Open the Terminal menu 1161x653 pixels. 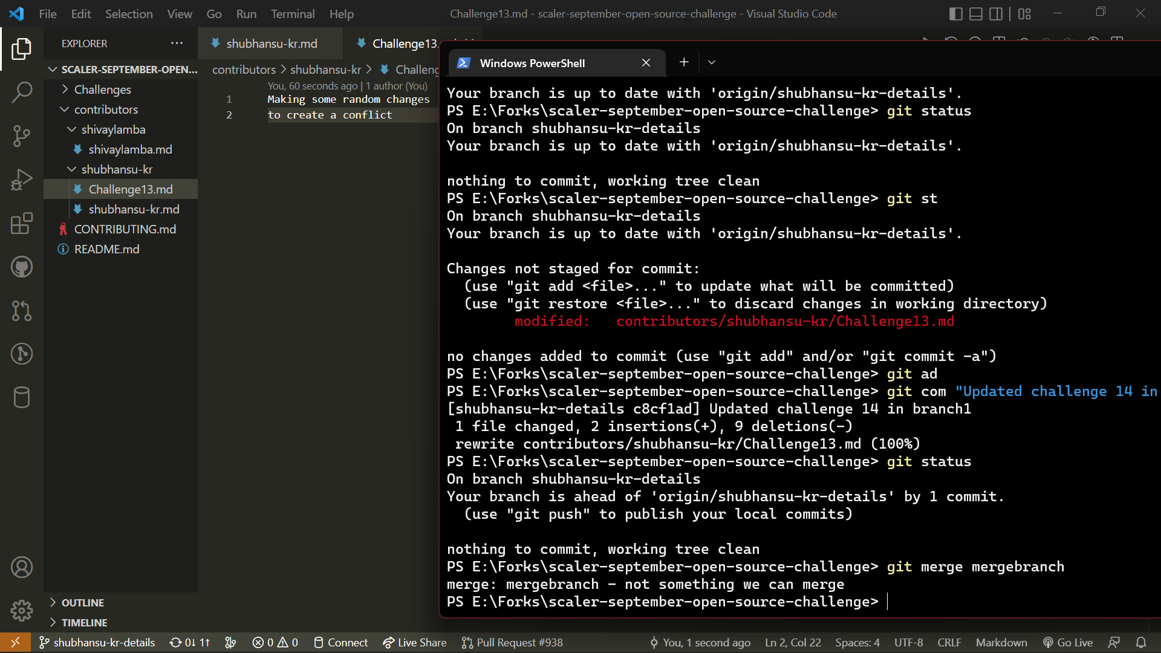(293, 13)
